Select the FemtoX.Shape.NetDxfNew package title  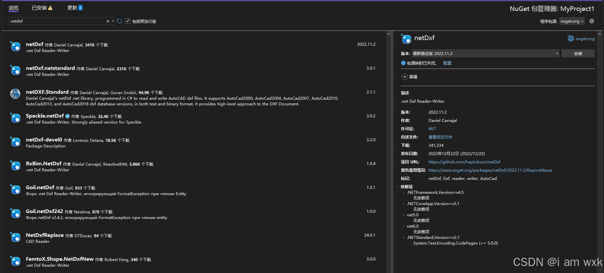point(60,259)
